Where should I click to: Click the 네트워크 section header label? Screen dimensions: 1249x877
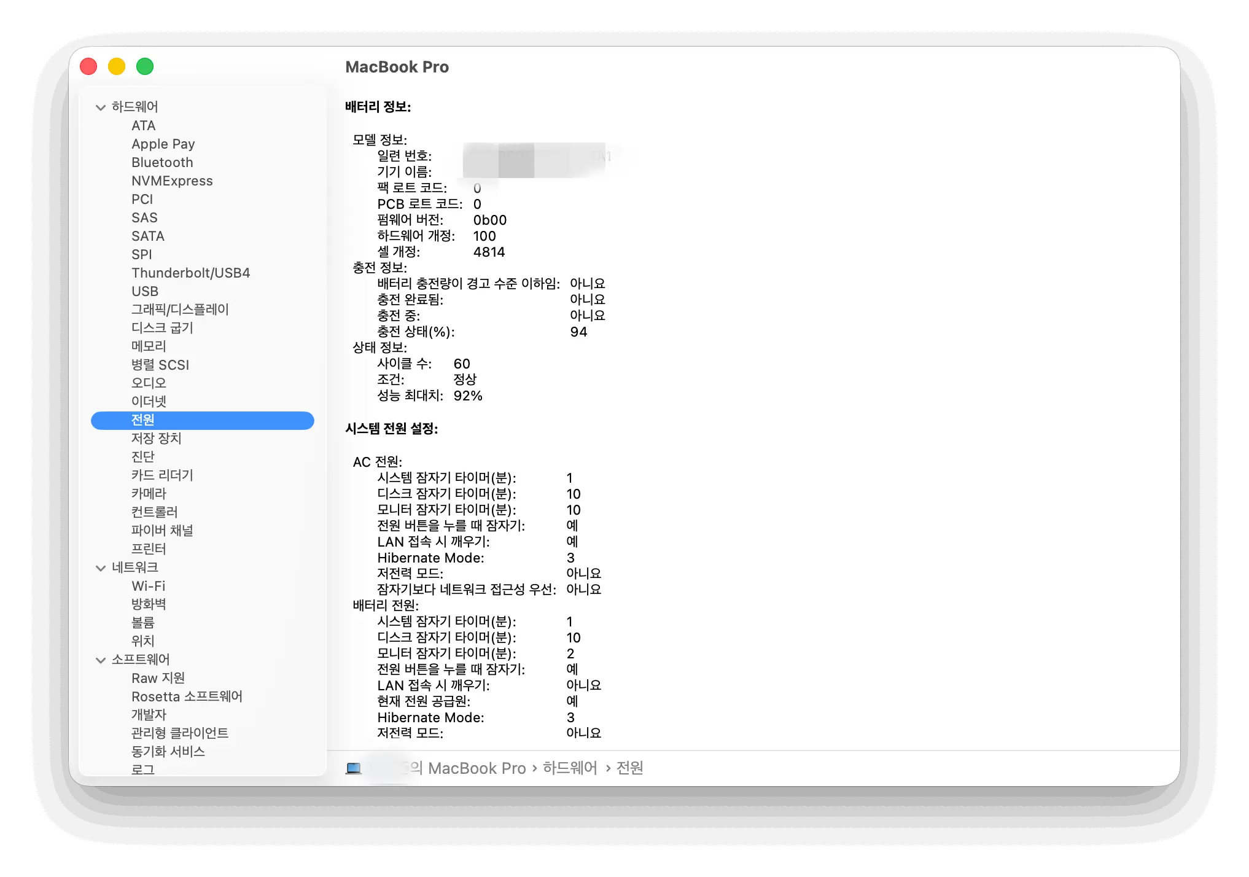pos(135,567)
